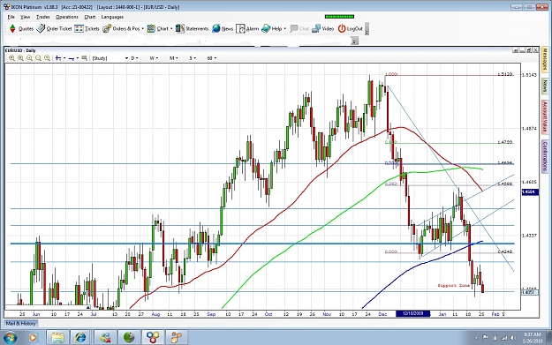Viewport: 552px width, 345px height.
Task: Click the fourth zoom magnifier icon
Action: point(38,58)
